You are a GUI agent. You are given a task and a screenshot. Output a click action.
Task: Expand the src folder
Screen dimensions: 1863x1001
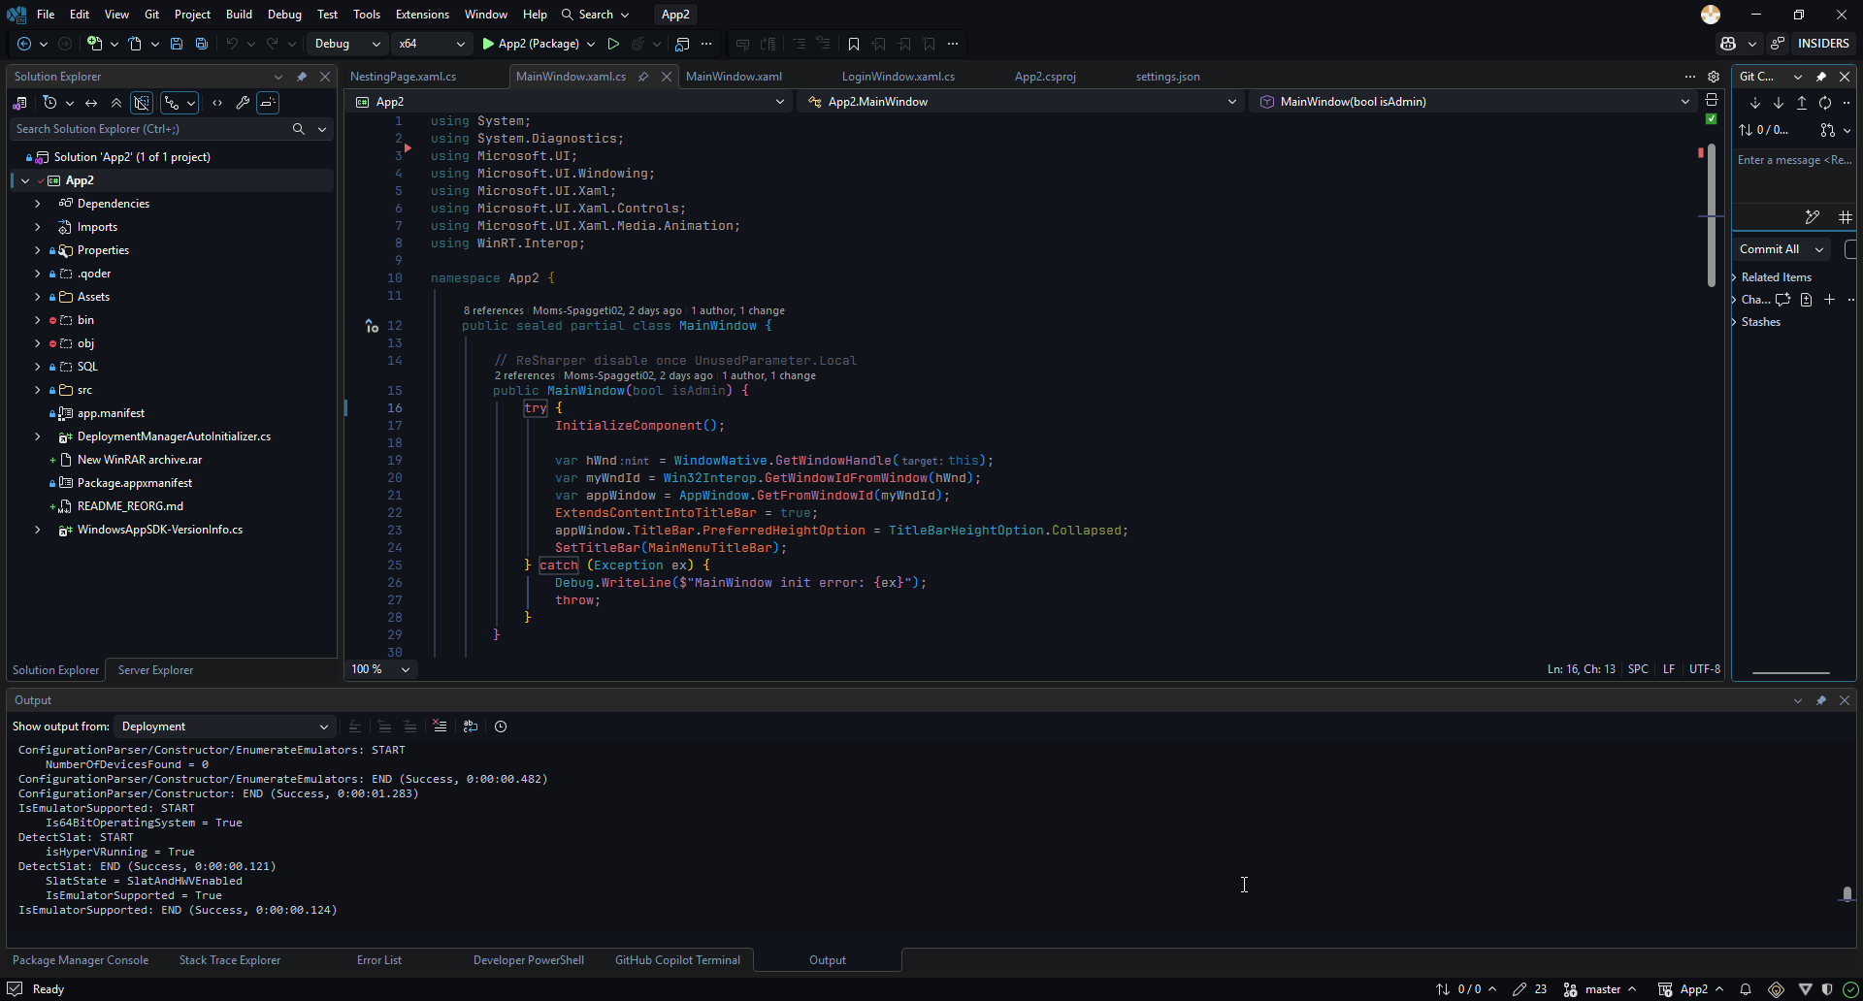(38, 390)
